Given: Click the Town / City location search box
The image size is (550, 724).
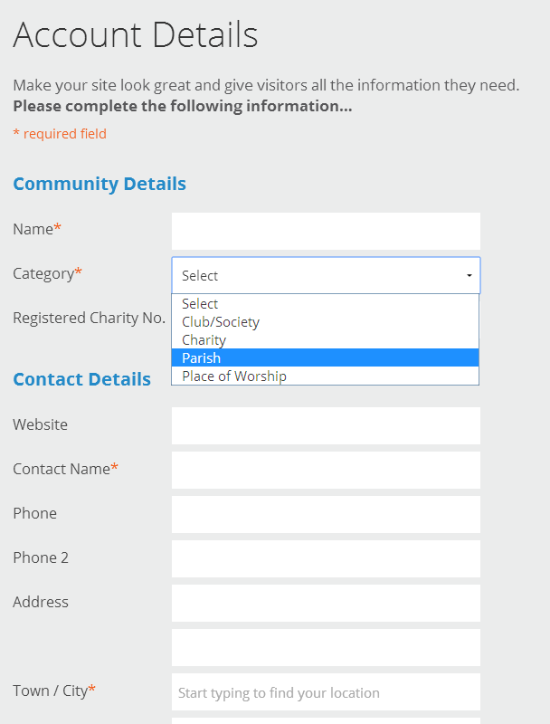Looking at the screenshot, I should click(x=326, y=691).
